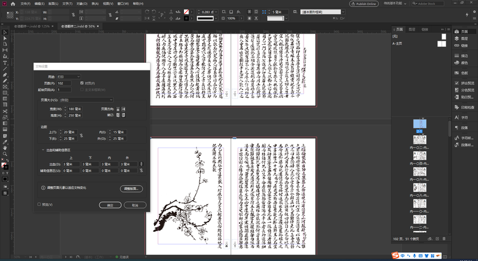This screenshot has height=261, width=478.
Task: Open the Page Size (页面大小) dropdown
Action: click(x=85, y=100)
